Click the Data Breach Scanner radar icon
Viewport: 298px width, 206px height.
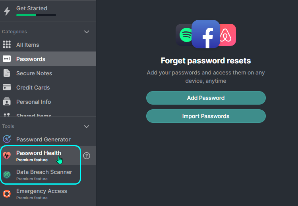[x=7, y=175]
